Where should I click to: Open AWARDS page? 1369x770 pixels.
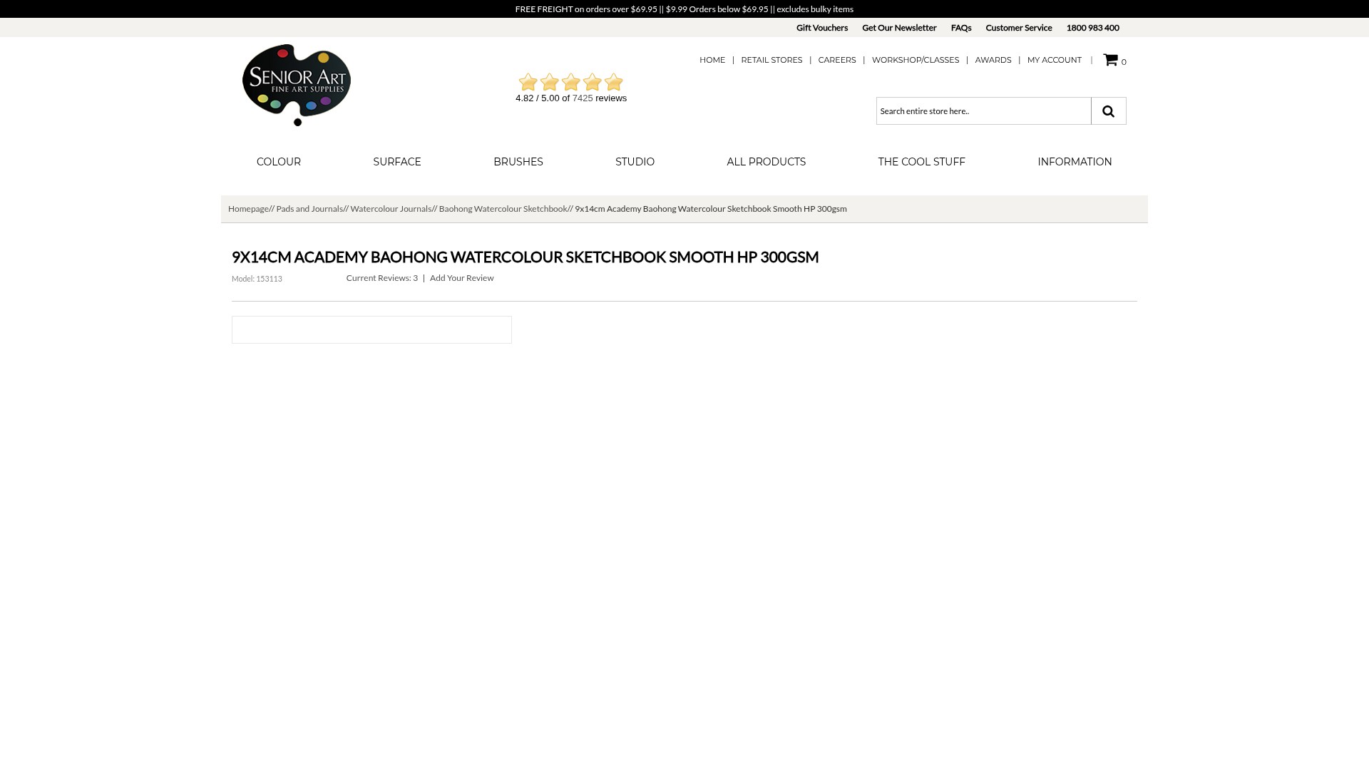click(x=993, y=60)
